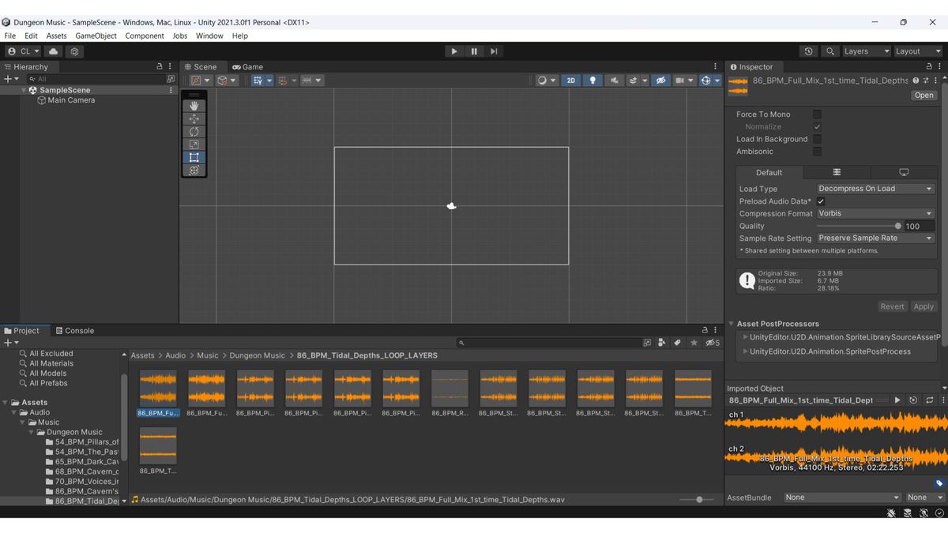Open the GameObject menu

pyautogui.click(x=96, y=36)
